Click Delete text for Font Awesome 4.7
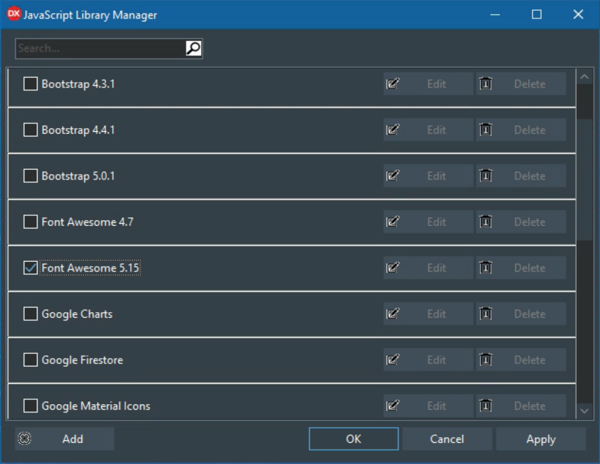The image size is (600, 464). 530,222
